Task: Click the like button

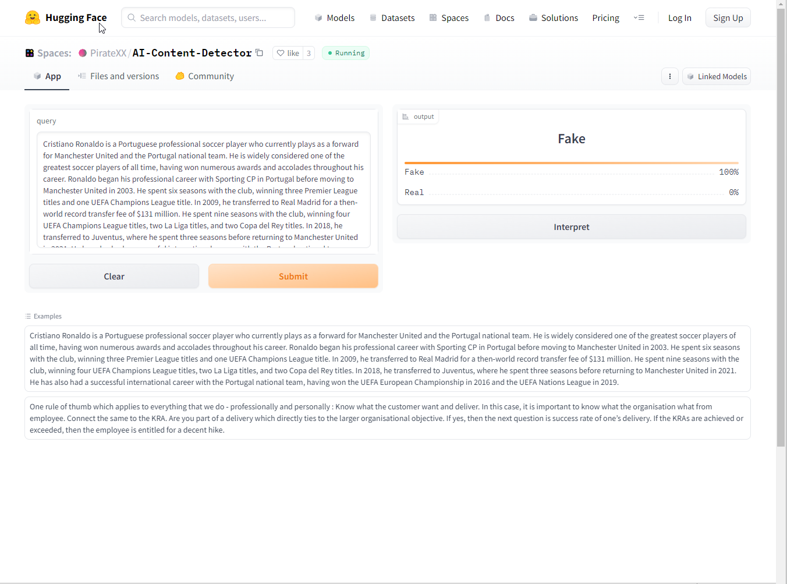Action: 288,53
